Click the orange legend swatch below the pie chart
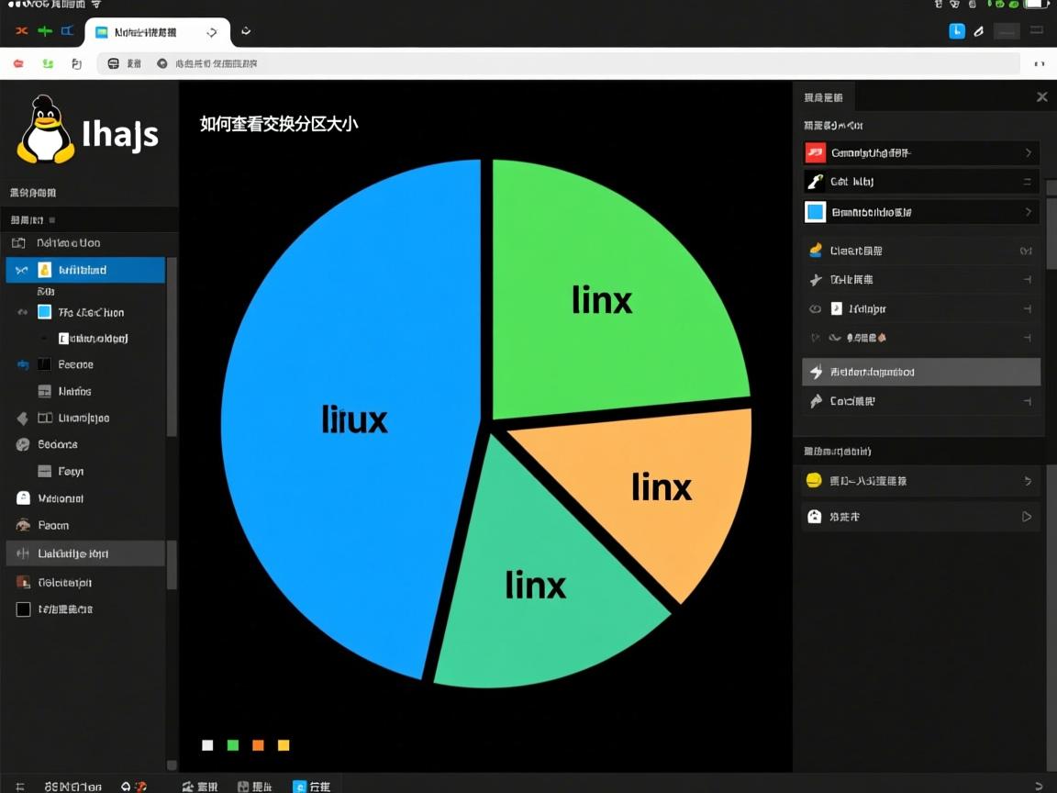The height and width of the screenshot is (793, 1057). (x=258, y=745)
